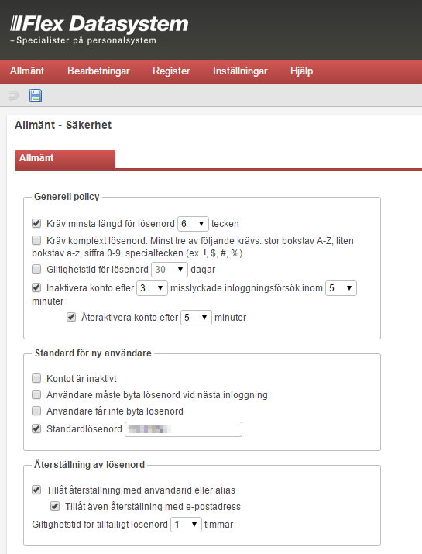Viewport: 422px width, 554px height.
Task: Open reactivate account minutes dropdown
Action: click(x=196, y=318)
